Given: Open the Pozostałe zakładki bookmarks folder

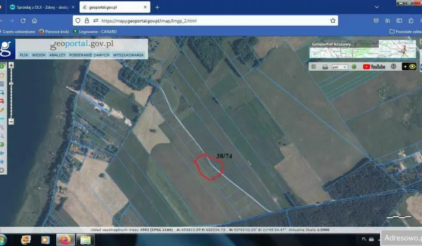Looking at the screenshot, I should click(x=406, y=32).
